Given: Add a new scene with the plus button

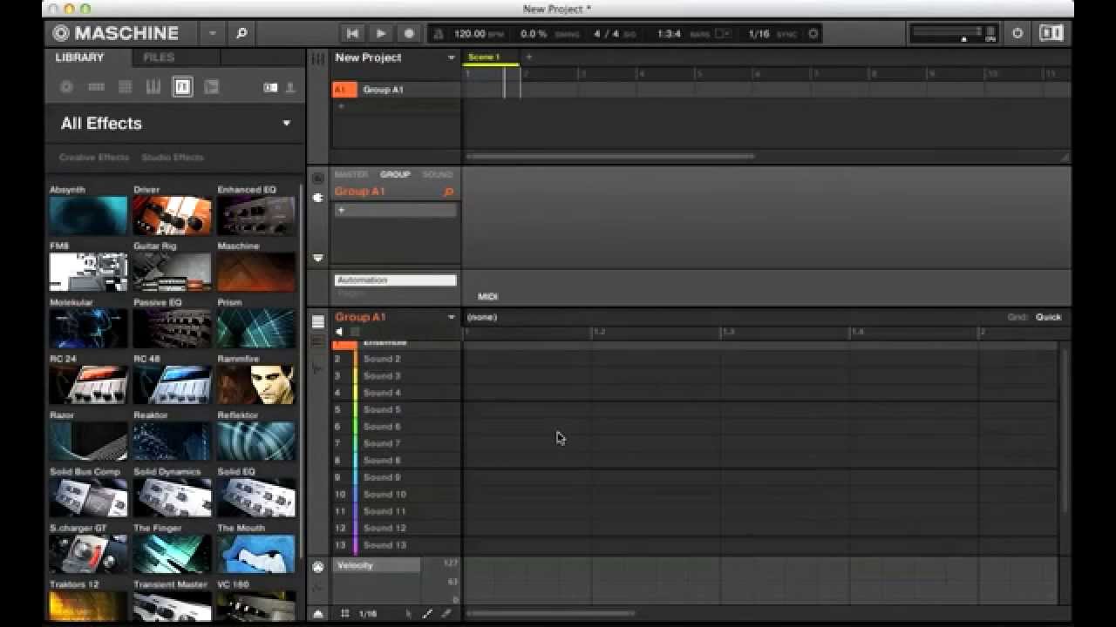Looking at the screenshot, I should coord(528,57).
